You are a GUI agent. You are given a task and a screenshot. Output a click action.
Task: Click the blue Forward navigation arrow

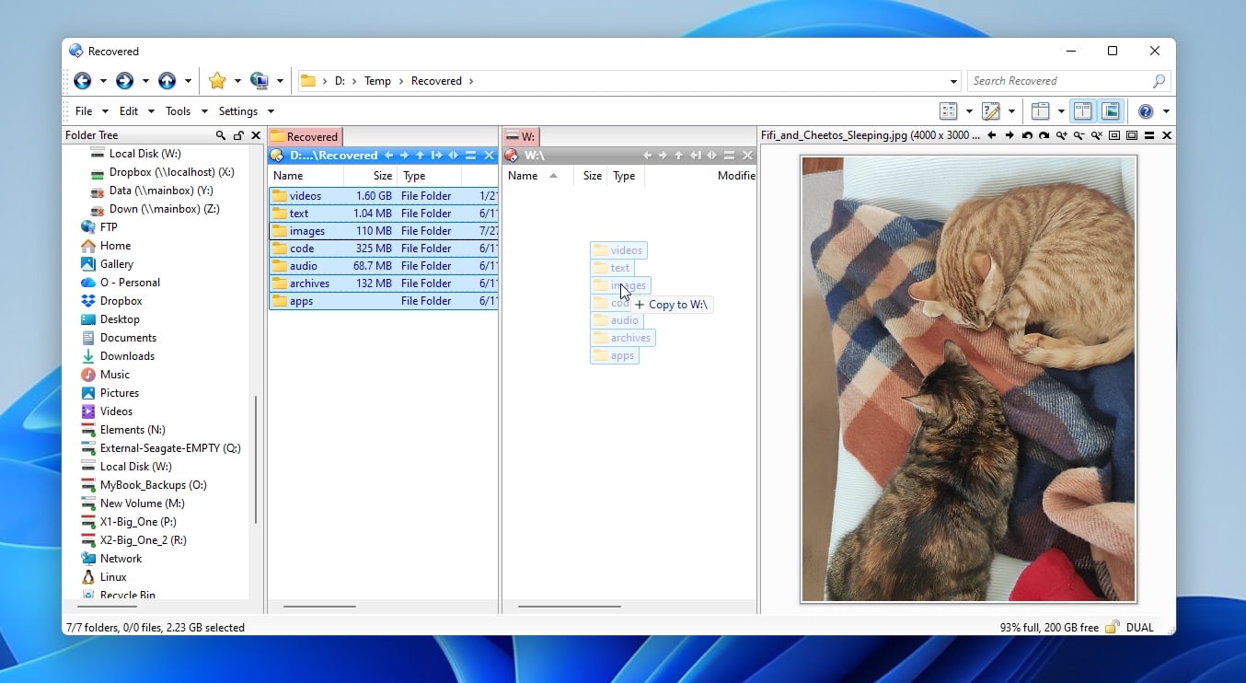[x=124, y=81]
